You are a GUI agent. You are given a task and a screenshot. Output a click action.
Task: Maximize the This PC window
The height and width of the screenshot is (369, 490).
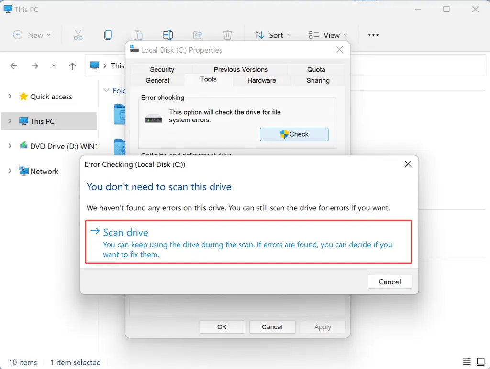click(446, 9)
